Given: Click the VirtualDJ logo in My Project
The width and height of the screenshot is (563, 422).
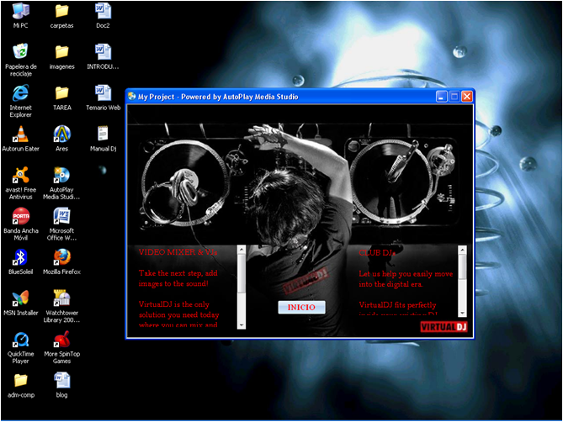Looking at the screenshot, I should 443,327.
